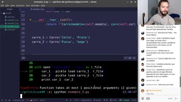Image resolution: width=181 pixels, height=102 pixels.
Task: Click the exemplo_3.py file name in status bar
Action: pyautogui.click(x=19, y=100)
